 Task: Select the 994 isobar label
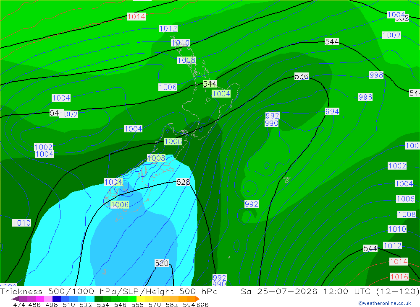[332, 111]
